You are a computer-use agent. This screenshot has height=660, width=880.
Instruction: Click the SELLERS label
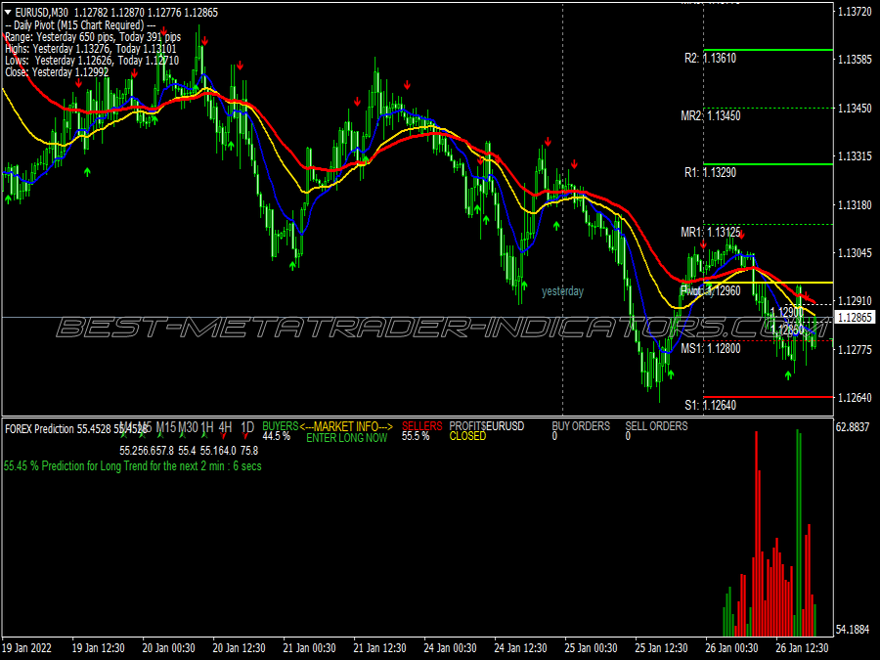tap(422, 426)
